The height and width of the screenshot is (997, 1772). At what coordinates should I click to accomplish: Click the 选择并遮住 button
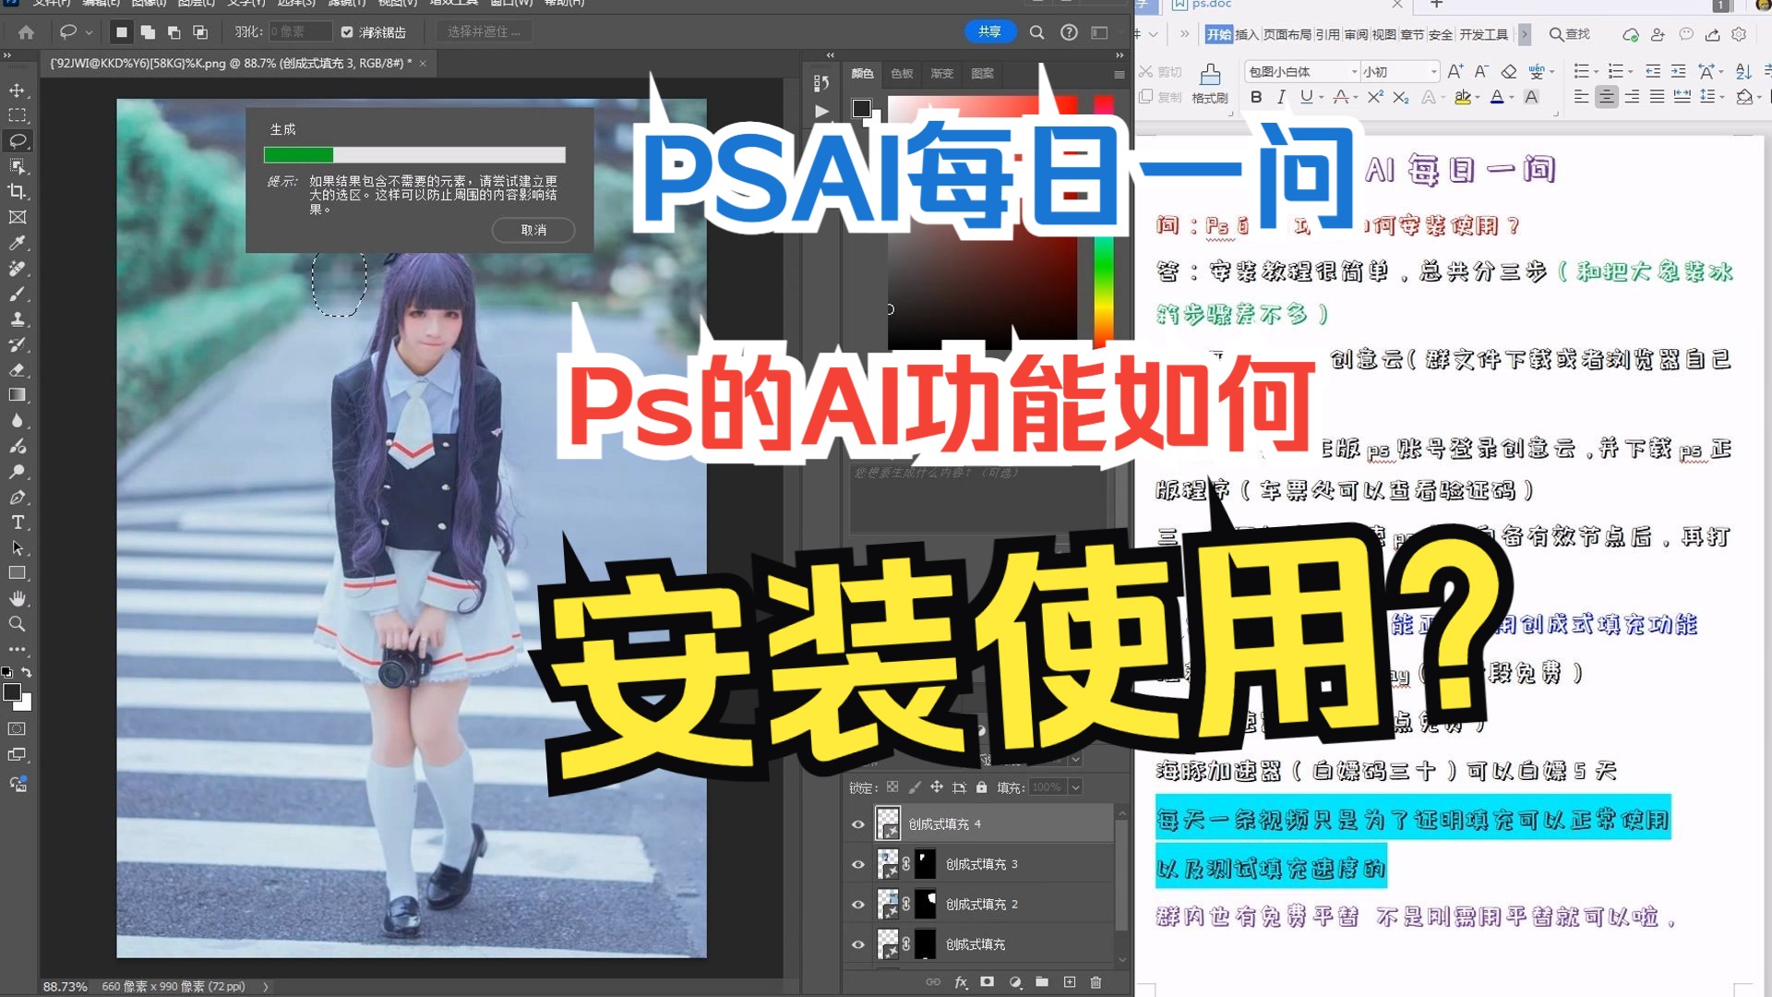(x=484, y=30)
